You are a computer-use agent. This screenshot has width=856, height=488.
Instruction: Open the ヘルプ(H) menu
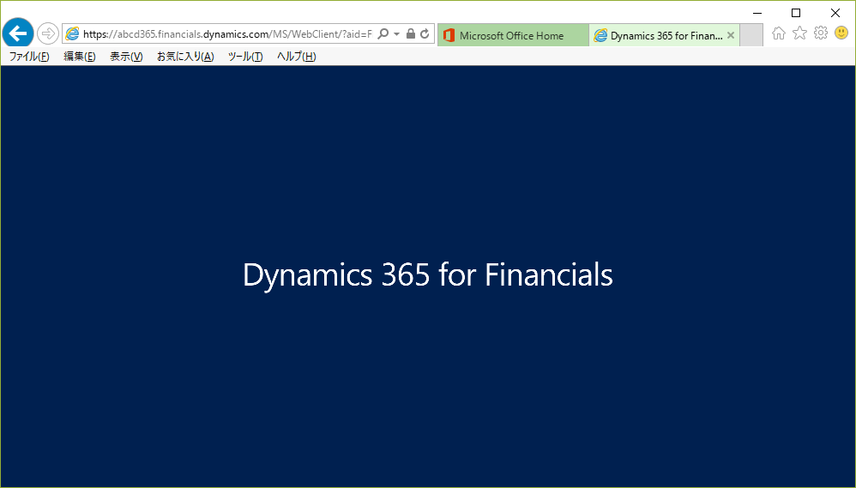point(297,57)
